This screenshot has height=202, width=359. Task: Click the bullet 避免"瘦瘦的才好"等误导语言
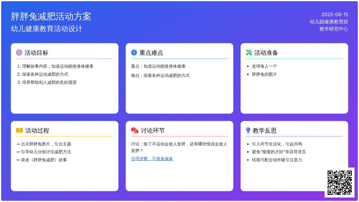(279, 152)
